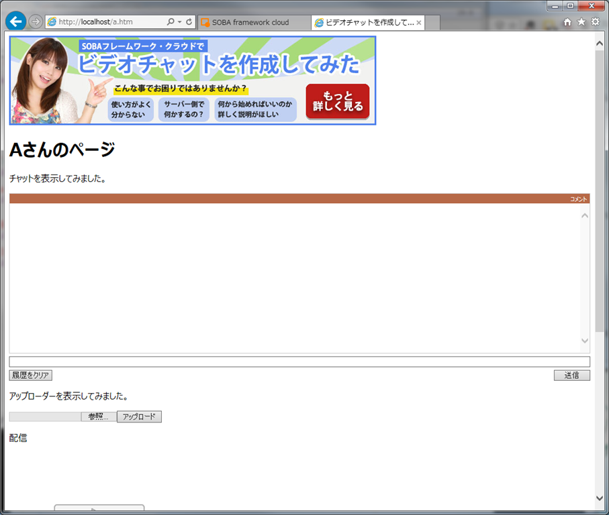The height and width of the screenshot is (515, 609).
Task: Open the browser tools gear icon
Action: point(596,21)
